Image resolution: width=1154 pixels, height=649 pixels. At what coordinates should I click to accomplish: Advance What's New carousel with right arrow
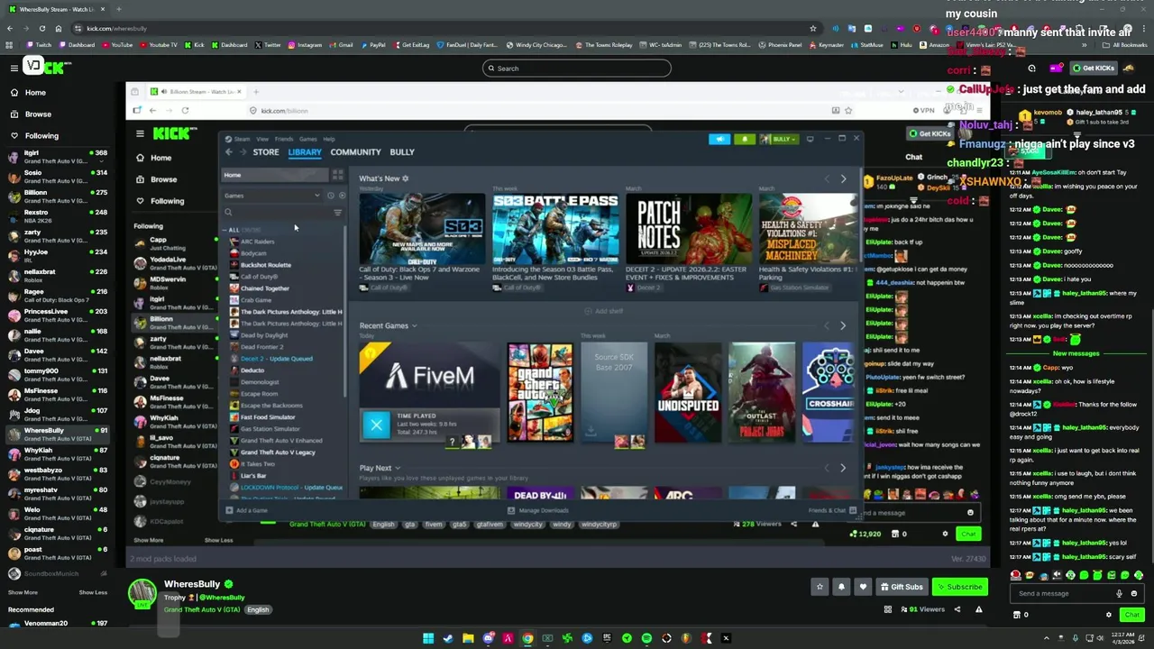tap(843, 179)
